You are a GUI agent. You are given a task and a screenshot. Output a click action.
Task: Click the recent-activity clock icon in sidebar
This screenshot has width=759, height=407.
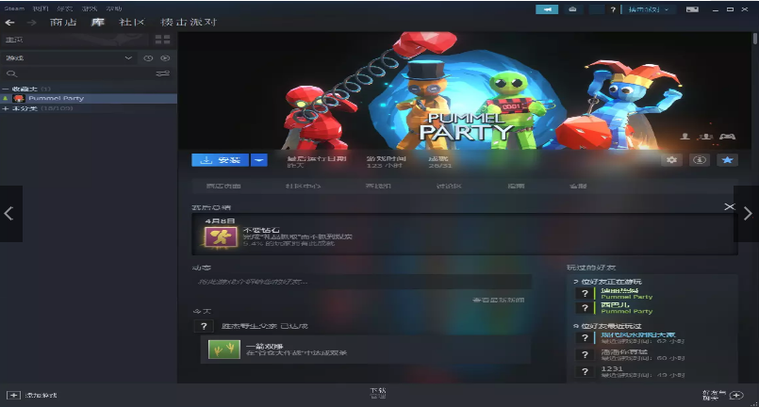(x=148, y=58)
